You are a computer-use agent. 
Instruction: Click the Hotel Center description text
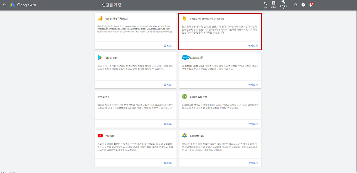pos(220,106)
